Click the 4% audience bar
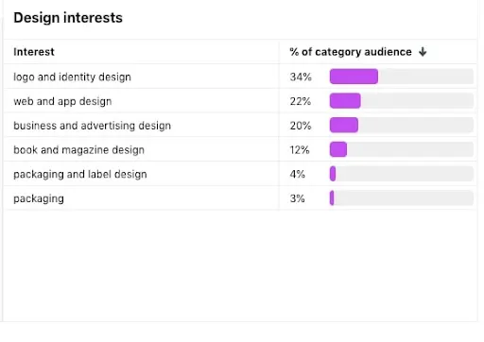 [x=333, y=174]
